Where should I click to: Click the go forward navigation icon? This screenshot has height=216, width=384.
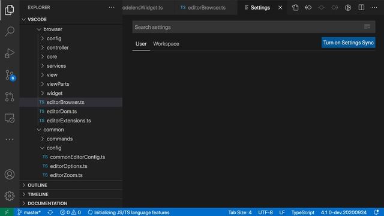(335, 8)
